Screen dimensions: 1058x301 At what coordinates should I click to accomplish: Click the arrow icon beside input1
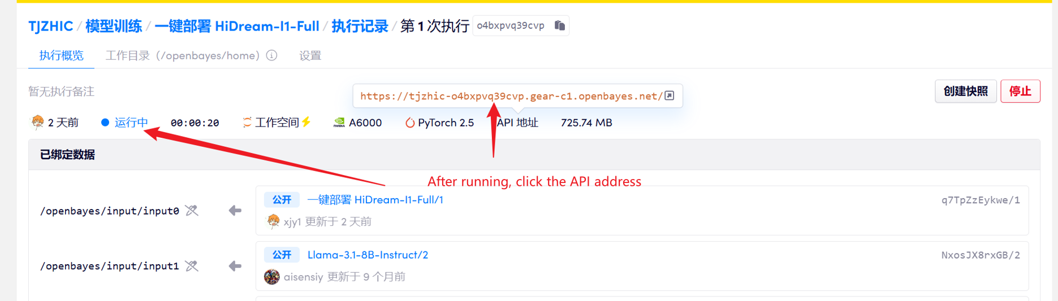235,266
